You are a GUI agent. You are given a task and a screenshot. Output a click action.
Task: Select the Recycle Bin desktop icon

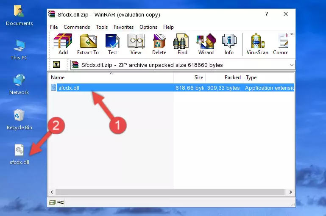click(x=20, y=119)
